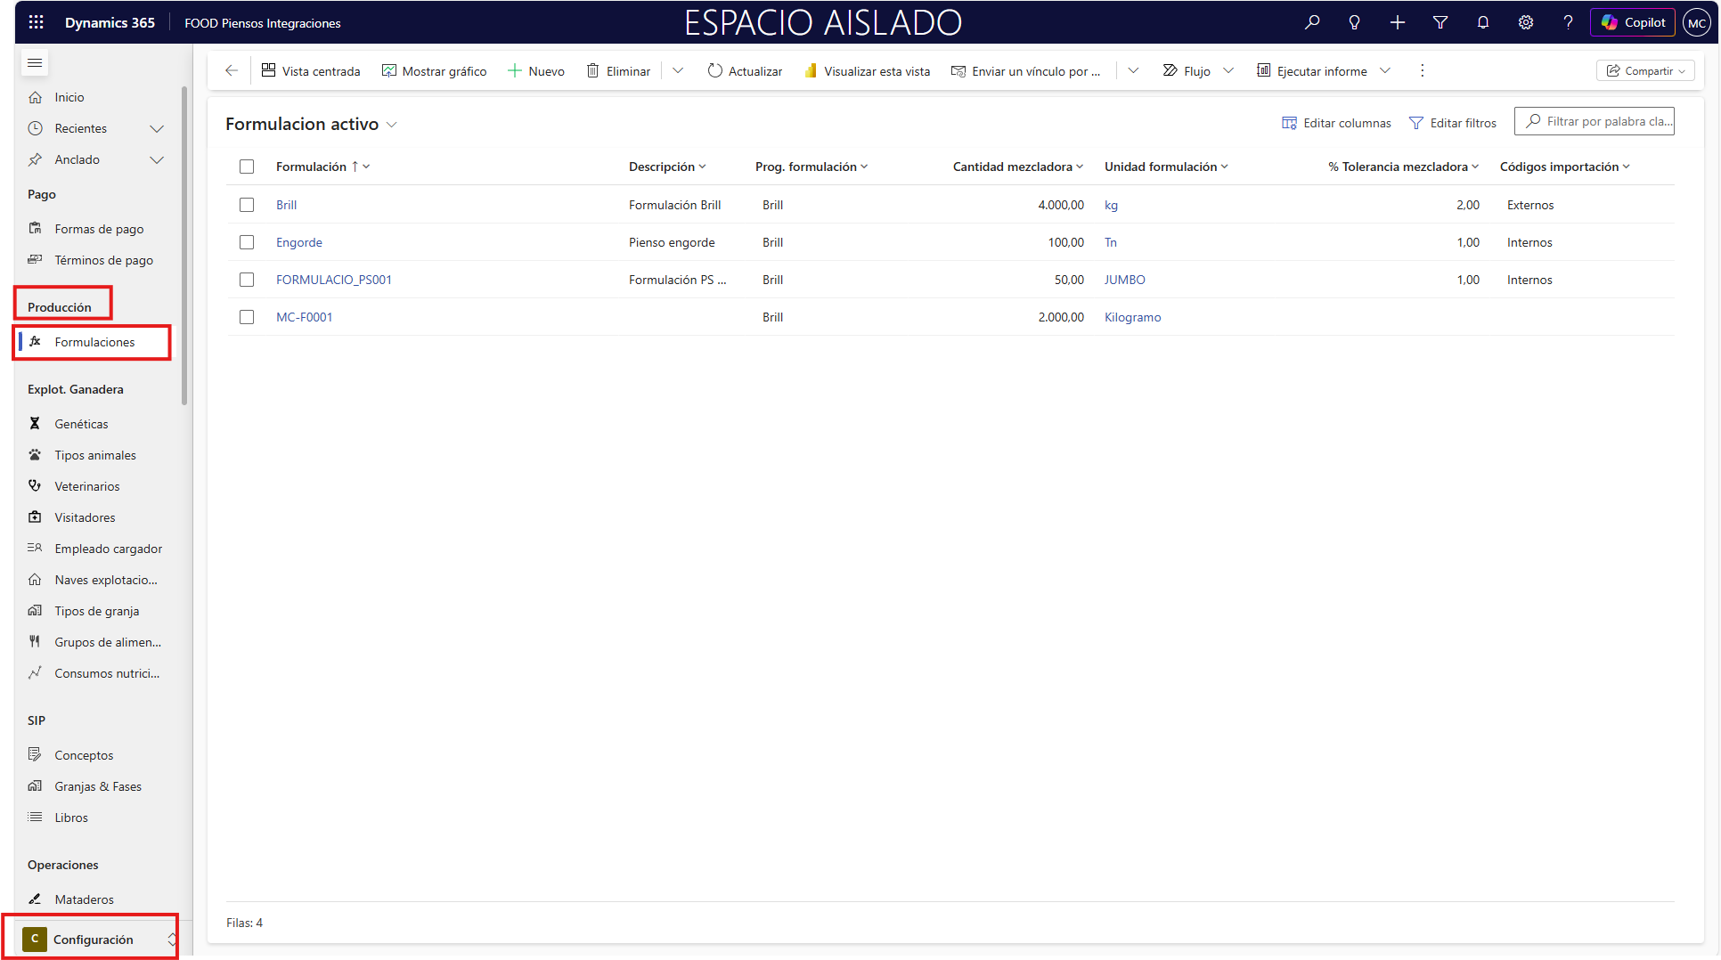Expand the Recientes section in sidebar

(x=157, y=128)
